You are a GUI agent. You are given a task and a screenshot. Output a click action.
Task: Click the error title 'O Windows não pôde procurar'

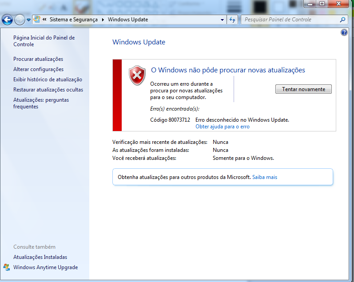point(228,70)
